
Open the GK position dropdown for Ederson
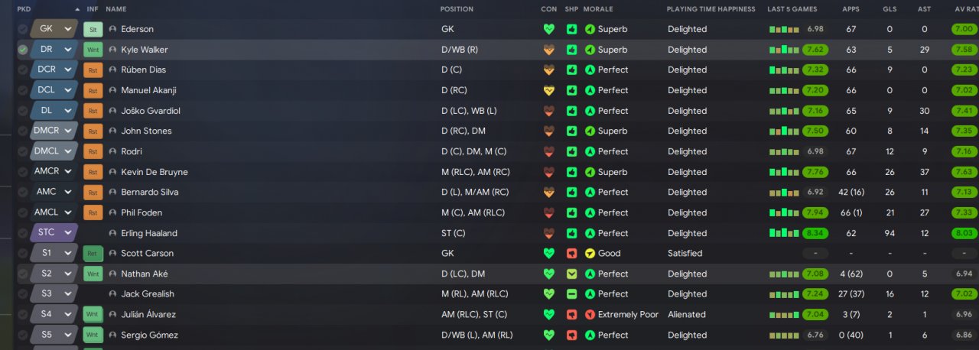pos(68,29)
